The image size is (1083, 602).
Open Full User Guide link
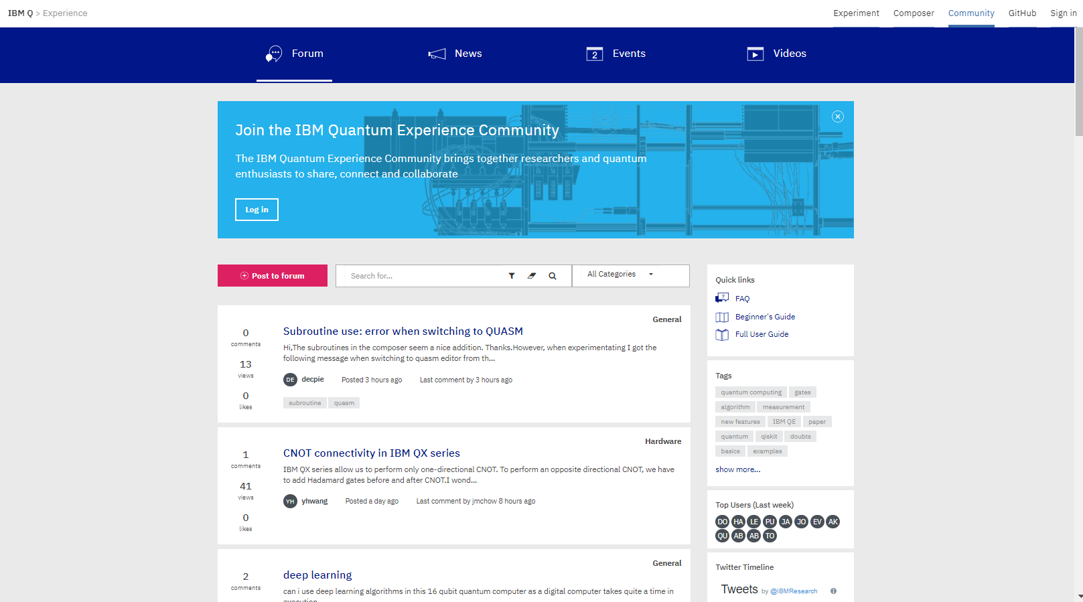[x=762, y=334]
